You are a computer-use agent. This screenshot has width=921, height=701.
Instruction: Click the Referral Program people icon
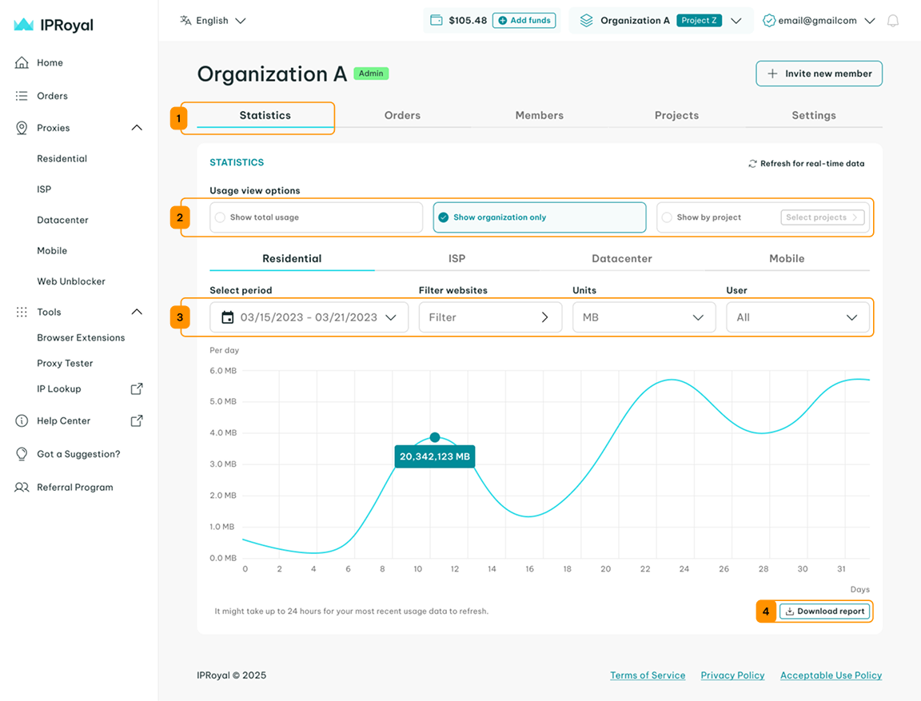[22, 487]
